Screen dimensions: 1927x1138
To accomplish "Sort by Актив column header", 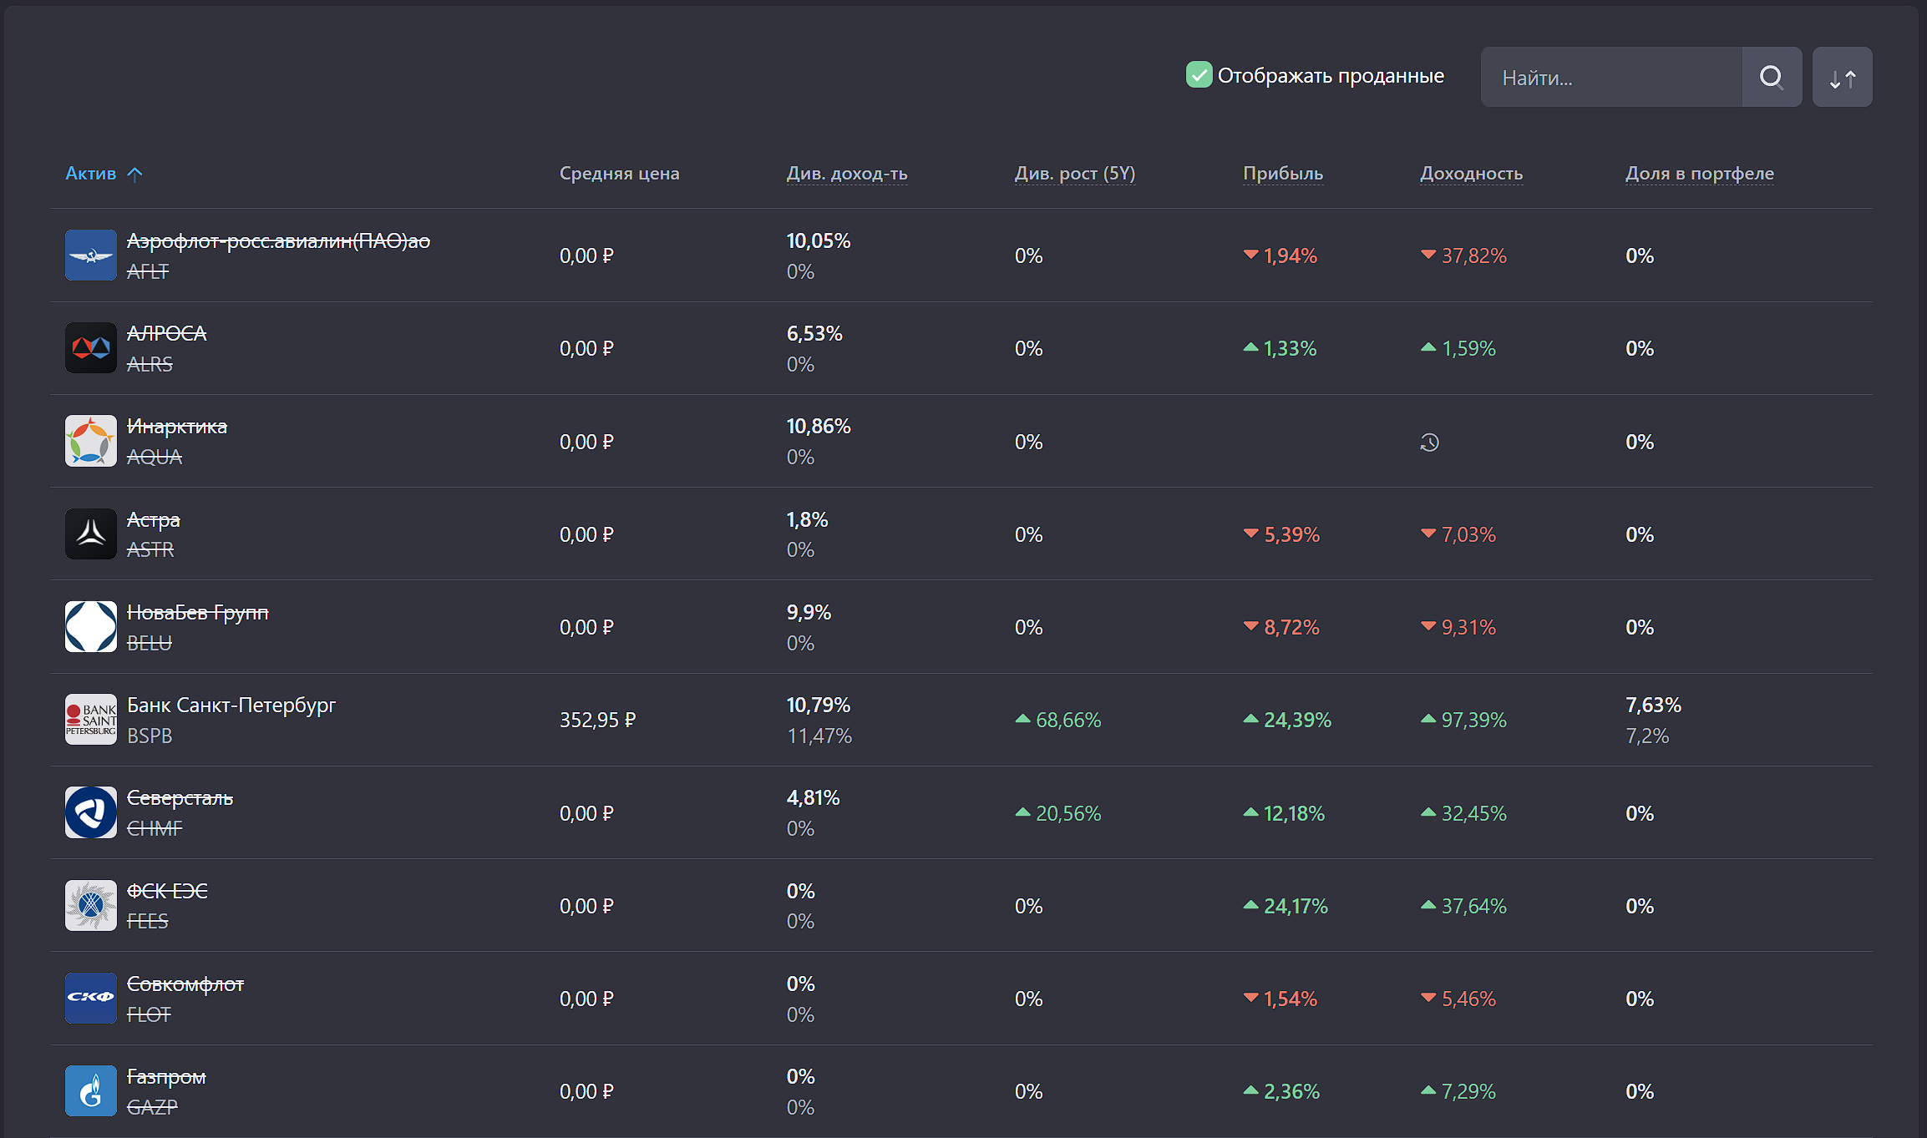I will point(91,173).
